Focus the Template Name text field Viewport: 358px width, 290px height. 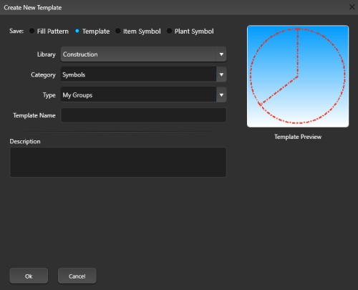pos(143,115)
